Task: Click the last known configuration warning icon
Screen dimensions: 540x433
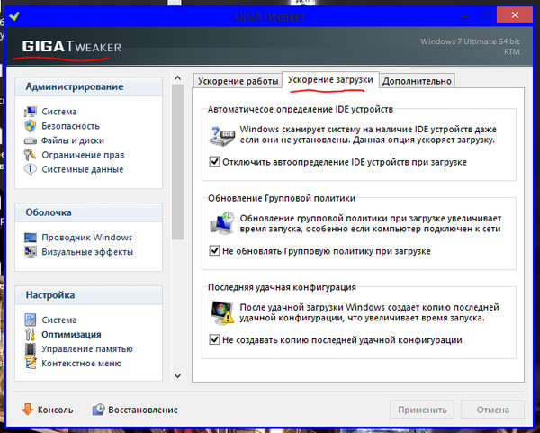Action: click(222, 312)
